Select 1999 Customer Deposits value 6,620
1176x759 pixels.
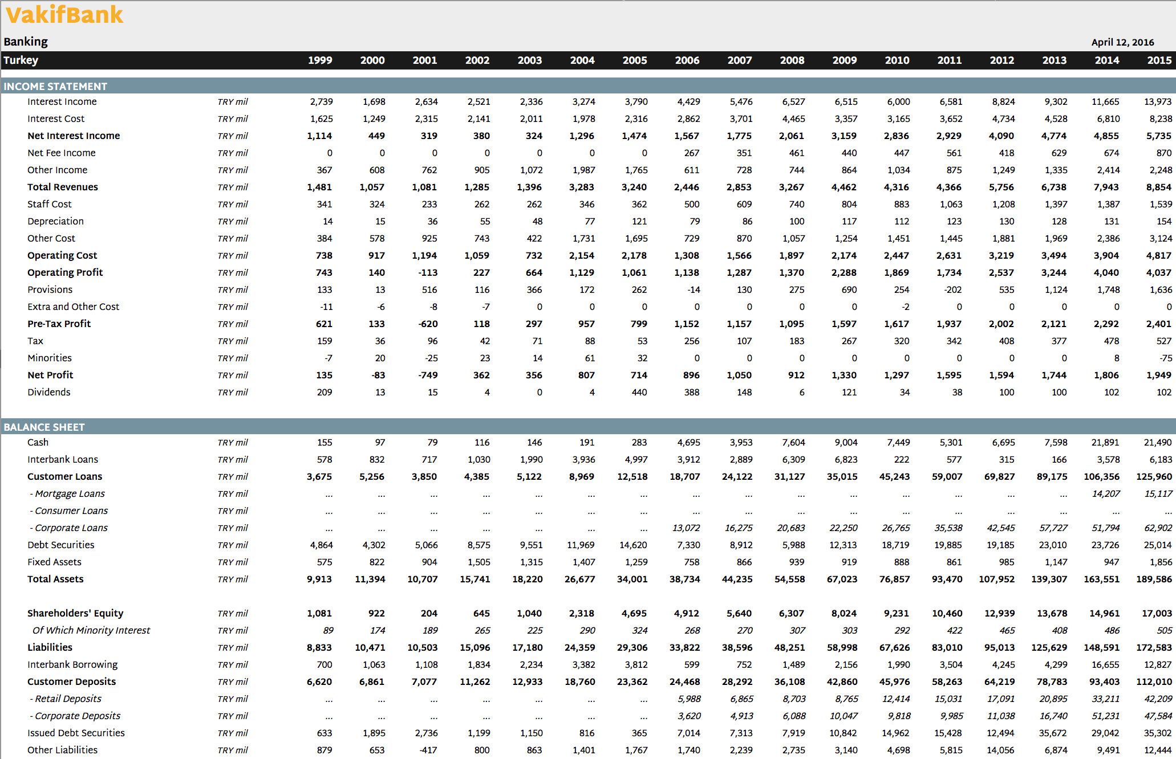coord(319,682)
